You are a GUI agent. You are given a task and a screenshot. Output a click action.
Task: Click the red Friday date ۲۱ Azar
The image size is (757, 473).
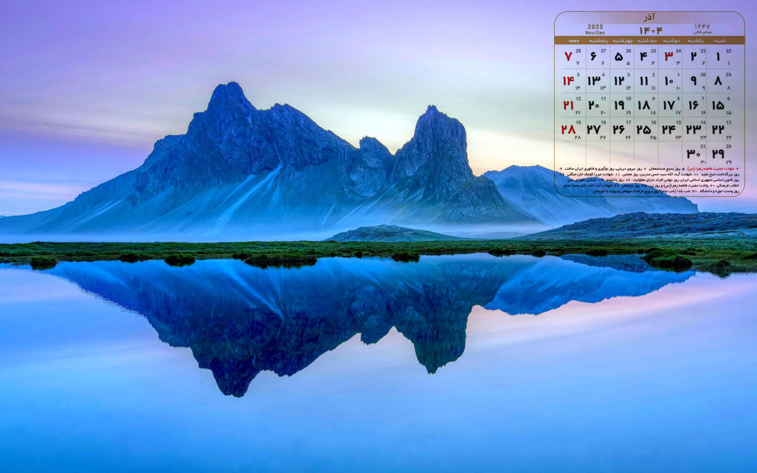[568, 105]
